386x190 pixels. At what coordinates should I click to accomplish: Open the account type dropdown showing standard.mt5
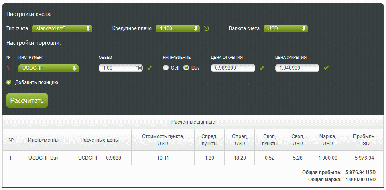point(62,28)
